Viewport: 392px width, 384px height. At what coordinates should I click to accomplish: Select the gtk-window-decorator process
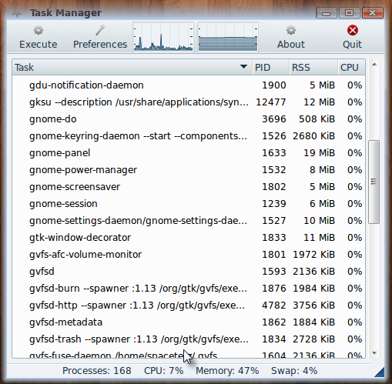tap(189, 238)
